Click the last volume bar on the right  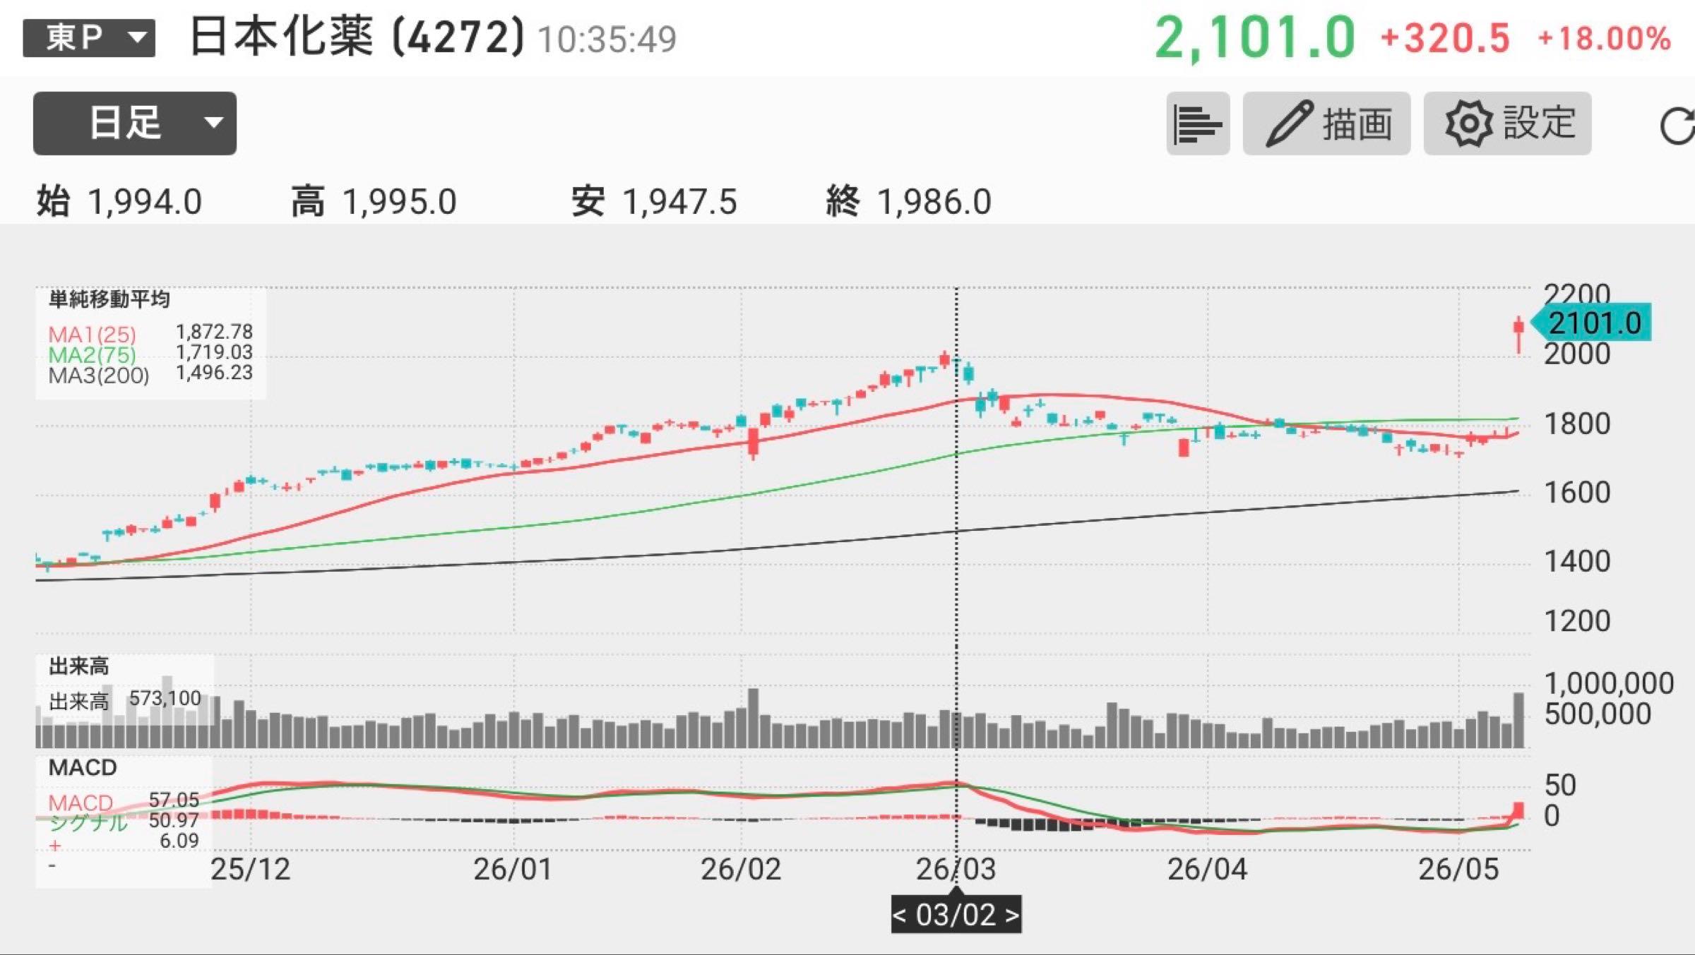[x=1518, y=720]
